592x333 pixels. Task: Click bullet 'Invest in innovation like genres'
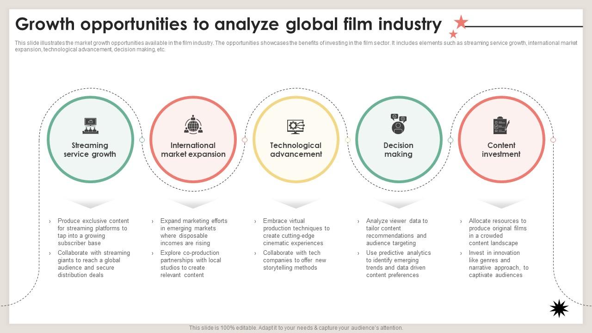point(499,264)
